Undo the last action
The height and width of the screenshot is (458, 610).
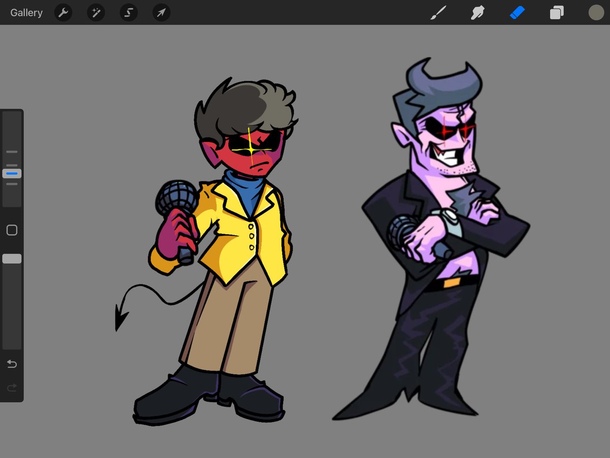[12, 364]
